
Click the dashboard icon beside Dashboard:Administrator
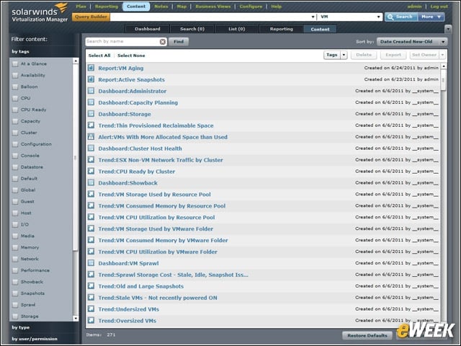pyautogui.click(x=91, y=91)
